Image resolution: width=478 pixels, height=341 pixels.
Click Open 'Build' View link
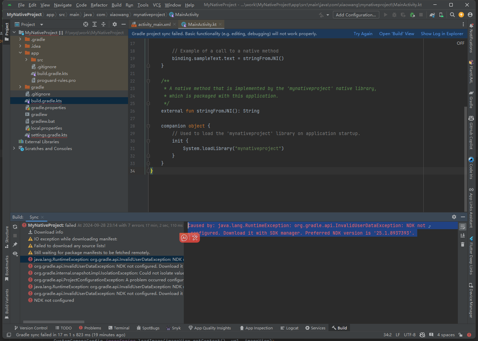coord(396,34)
